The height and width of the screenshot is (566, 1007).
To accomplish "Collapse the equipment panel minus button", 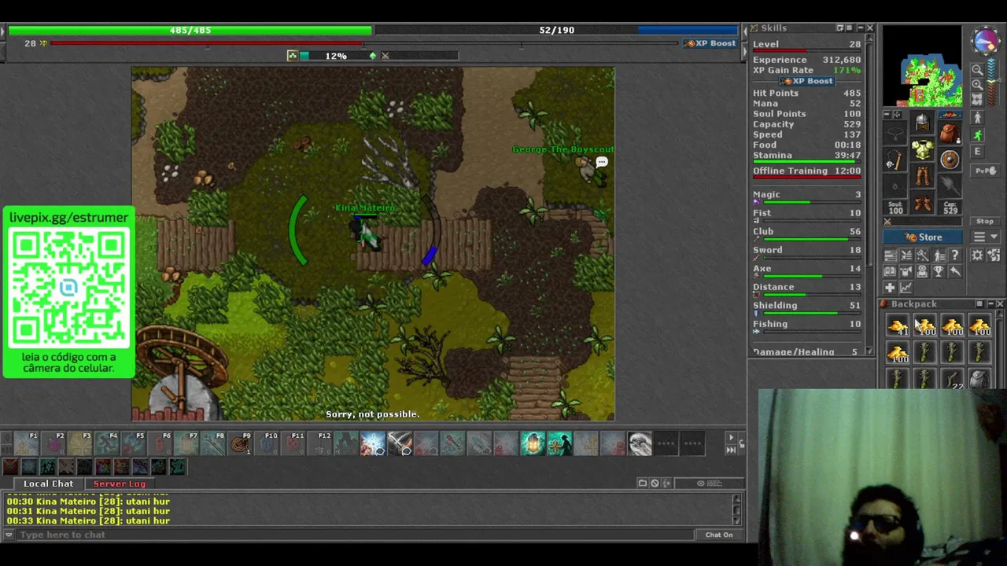I will pyautogui.click(x=887, y=115).
